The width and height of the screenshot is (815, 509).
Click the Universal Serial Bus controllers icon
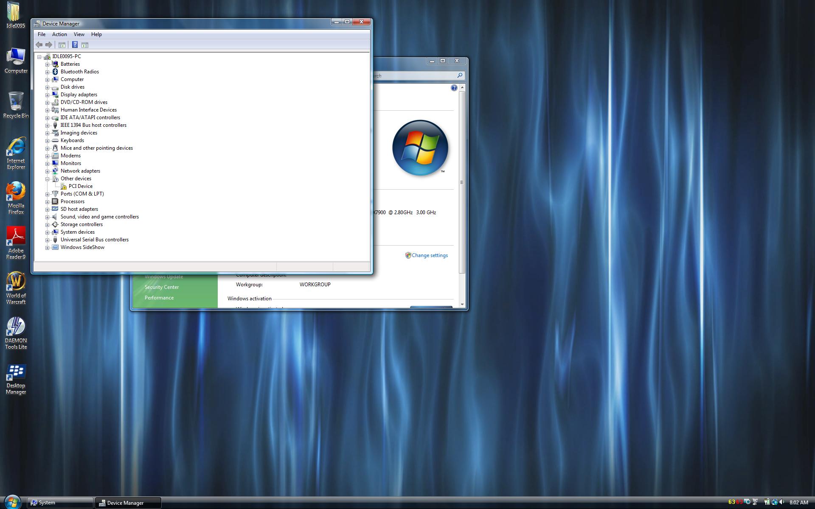(x=55, y=240)
